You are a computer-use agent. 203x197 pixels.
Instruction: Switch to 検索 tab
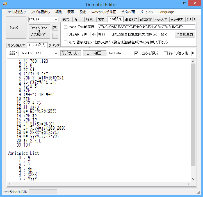[x=90, y=20]
